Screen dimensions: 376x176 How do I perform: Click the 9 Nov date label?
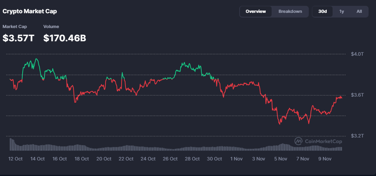(325, 159)
